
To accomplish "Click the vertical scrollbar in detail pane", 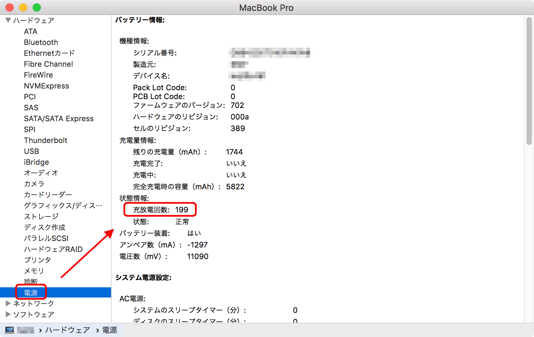I will [529, 82].
